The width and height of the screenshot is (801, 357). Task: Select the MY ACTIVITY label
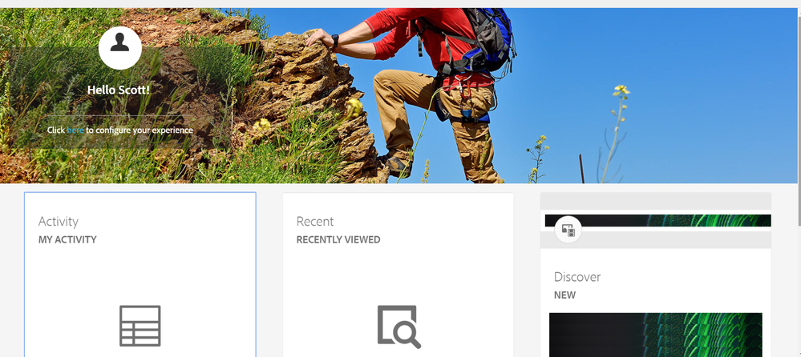67,239
